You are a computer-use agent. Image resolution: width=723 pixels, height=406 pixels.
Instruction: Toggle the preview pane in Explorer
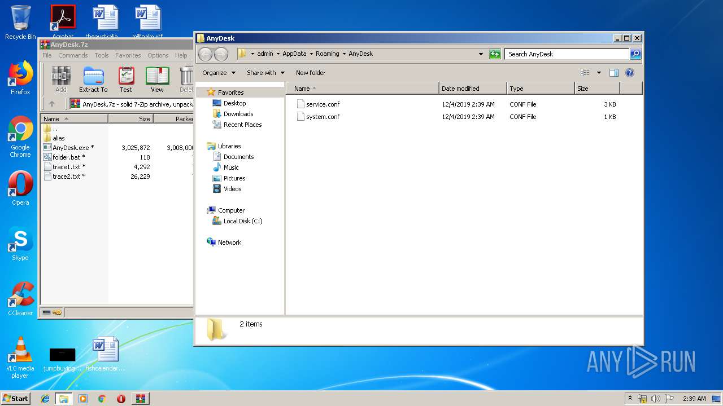pyautogui.click(x=614, y=73)
